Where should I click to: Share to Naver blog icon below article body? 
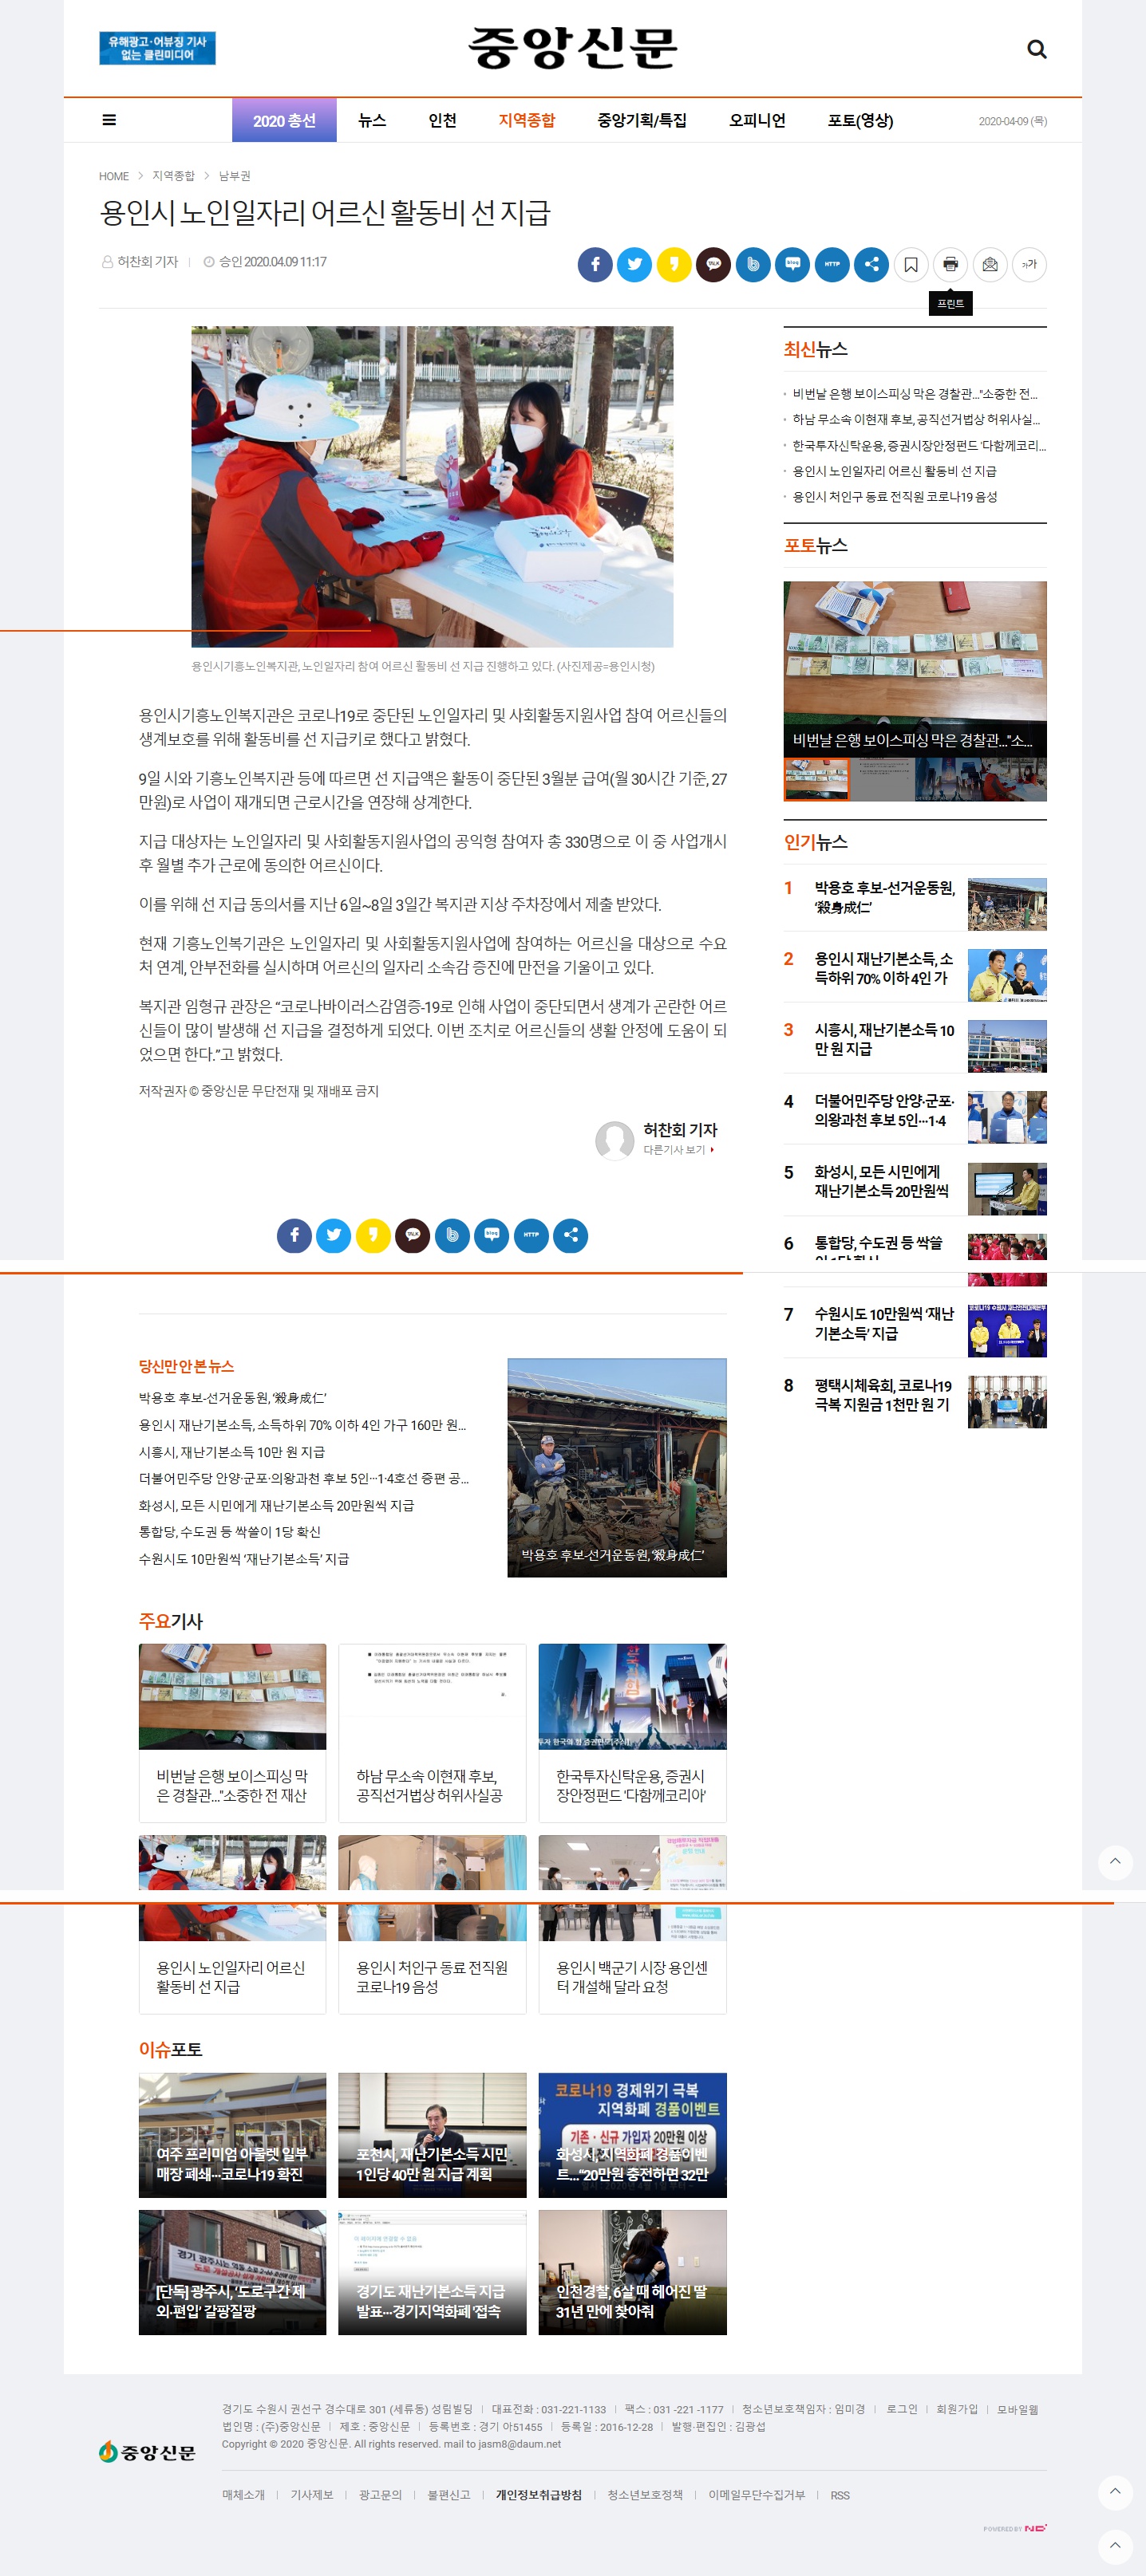click(x=492, y=1235)
